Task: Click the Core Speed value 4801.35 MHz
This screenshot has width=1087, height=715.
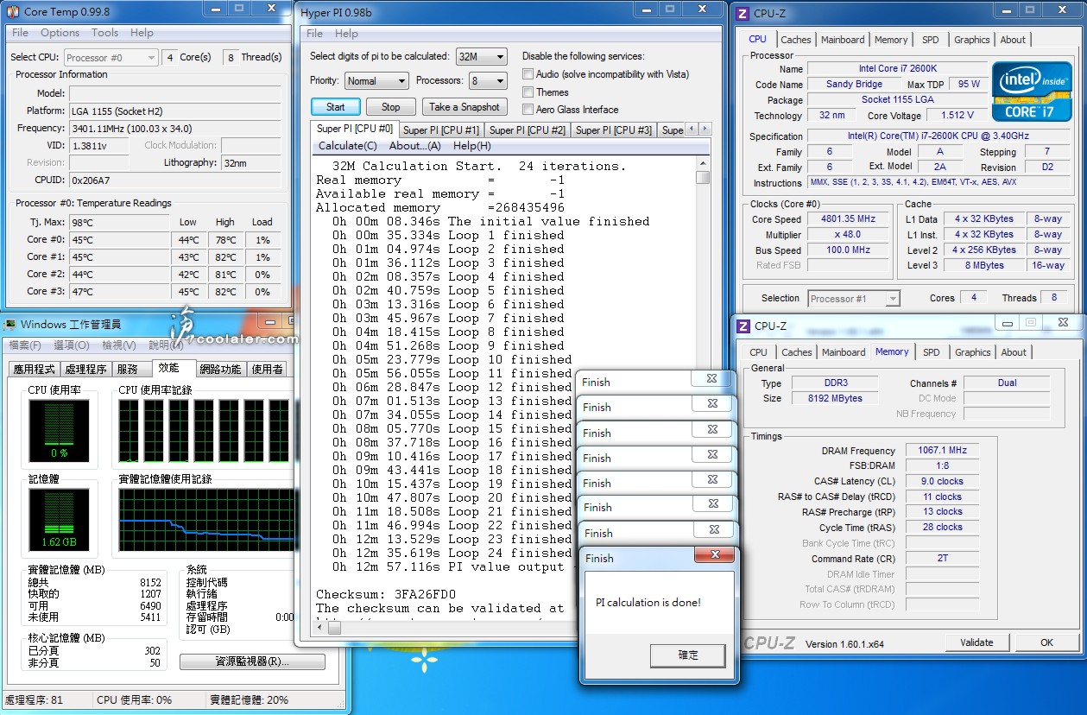Action: tap(849, 219)
